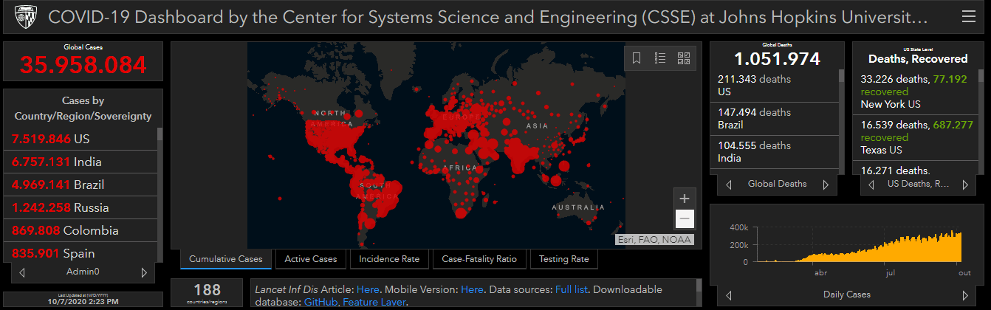
Task: Select New York US deaths entry
Action: (914, 92)
